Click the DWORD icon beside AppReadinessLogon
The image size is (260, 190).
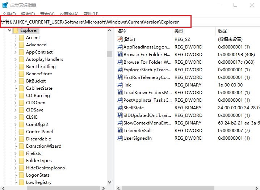[120, 47]
